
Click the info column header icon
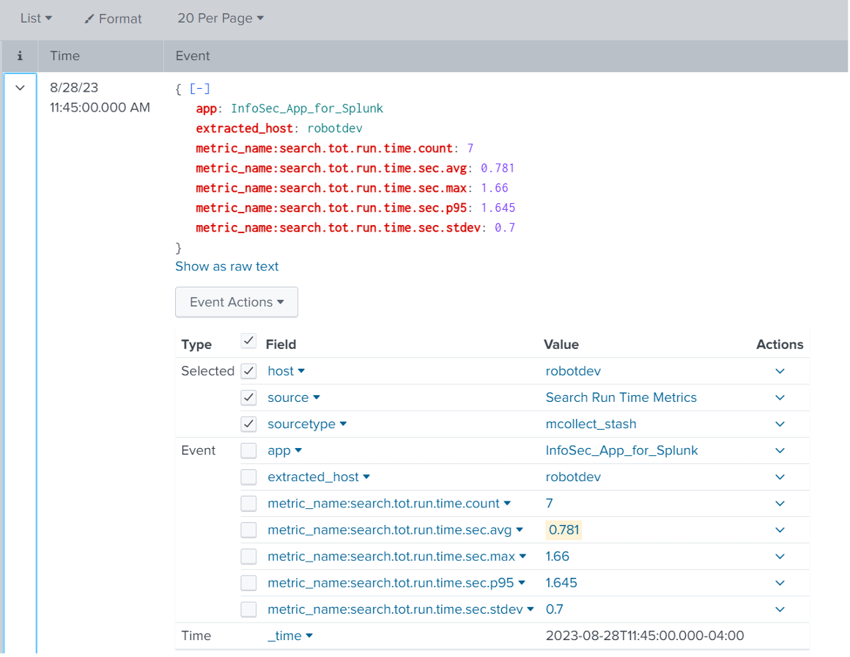[20, 55]
